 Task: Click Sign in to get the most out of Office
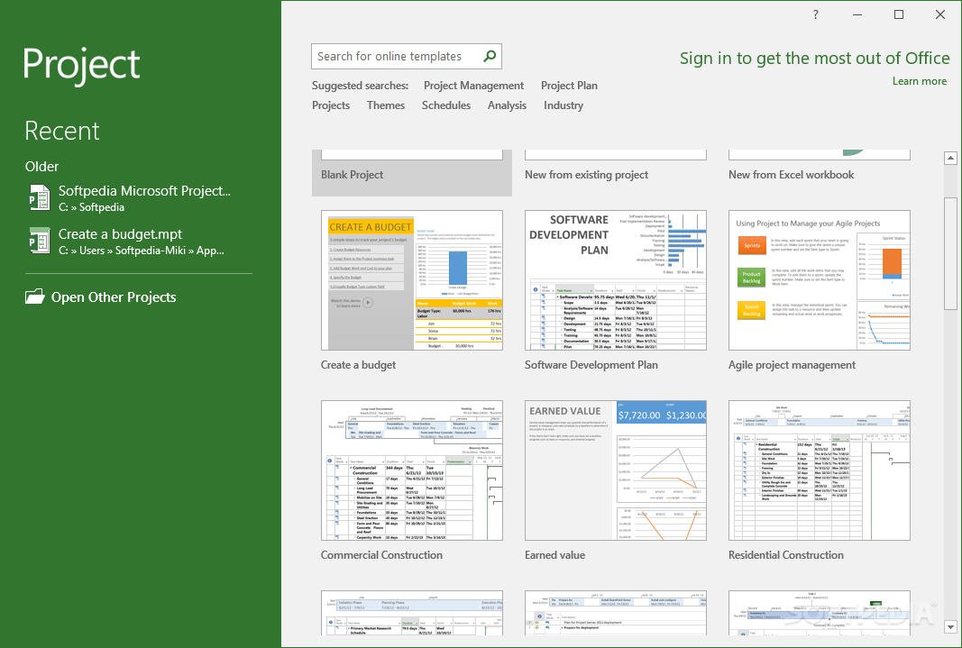pos(814,58)
